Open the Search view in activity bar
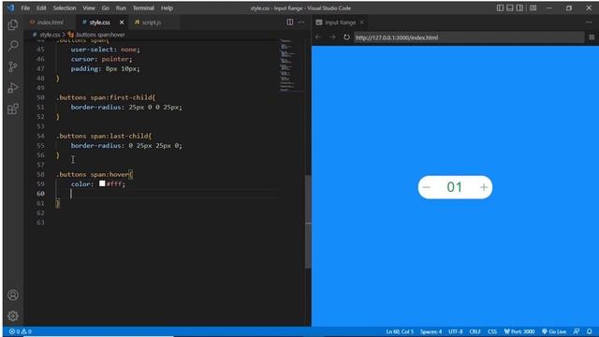This screenshot has height=337, width=599. (13, 46)
